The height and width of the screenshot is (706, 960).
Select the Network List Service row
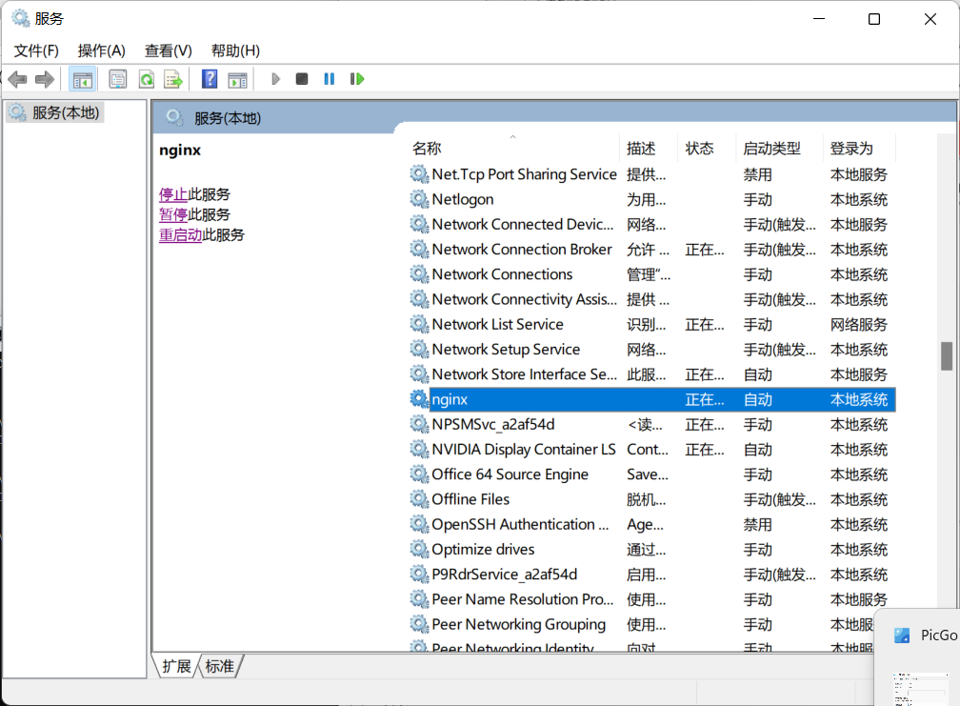652,325
